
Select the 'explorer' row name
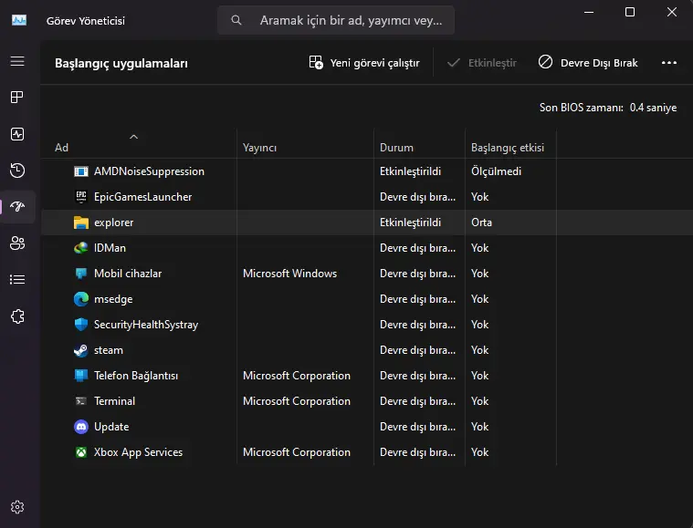click(113, 223)
